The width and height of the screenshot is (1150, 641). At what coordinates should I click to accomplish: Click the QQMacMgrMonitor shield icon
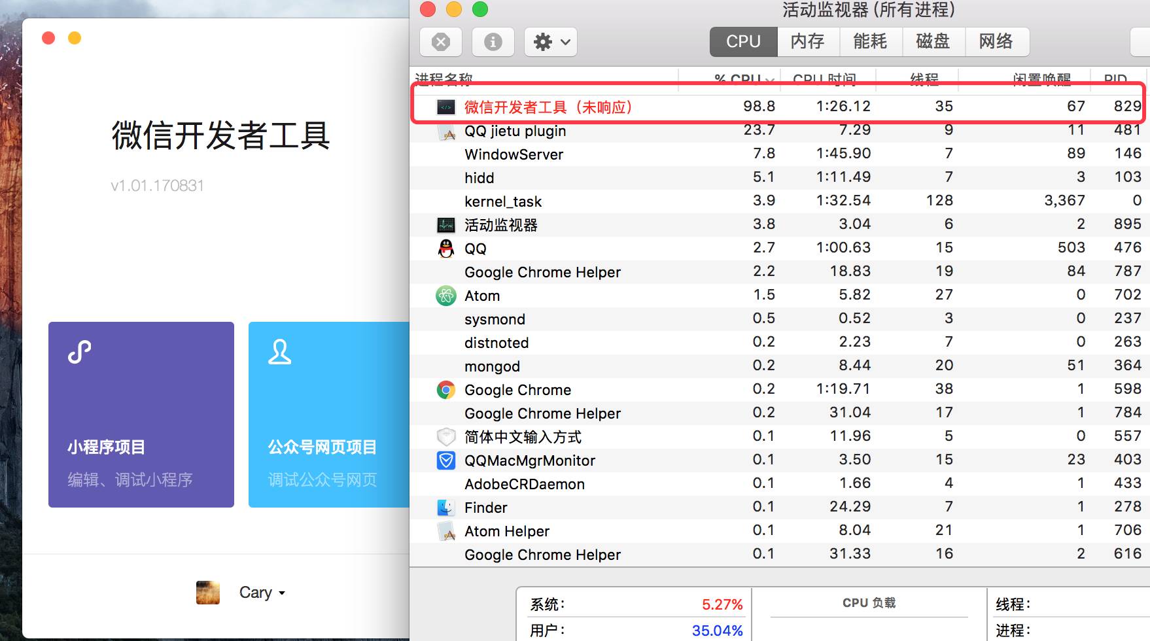(446, 460)
